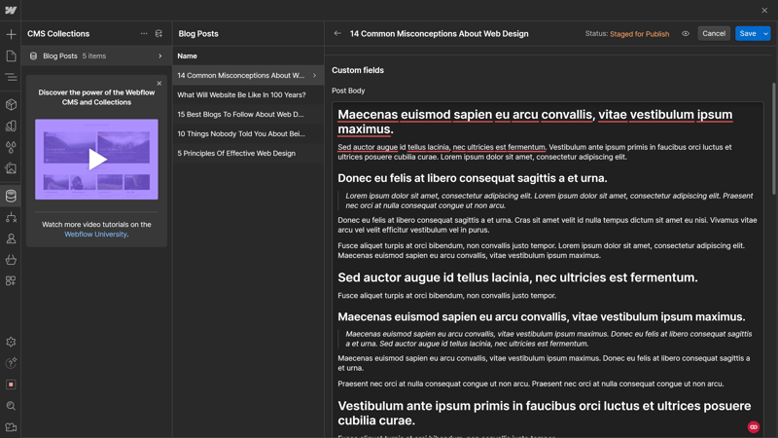The height and width of the screenshot is (438, 778).
Task: Open the Add Elements plus panel
Action: point(11,34)
